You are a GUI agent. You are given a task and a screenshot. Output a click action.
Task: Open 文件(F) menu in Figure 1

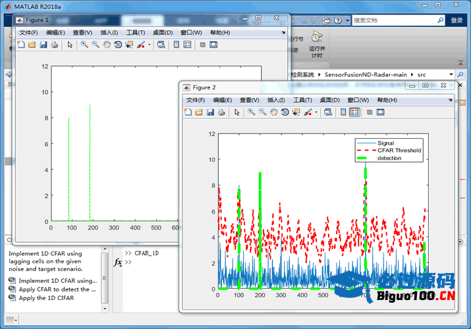[x=28, y=33]
